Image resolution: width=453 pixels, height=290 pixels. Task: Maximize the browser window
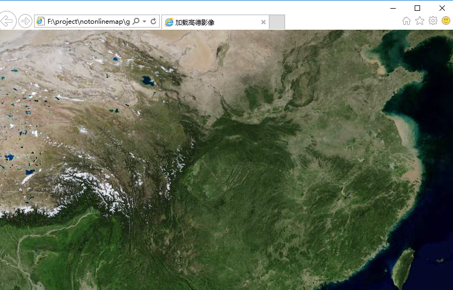click(x=417, y=8)
